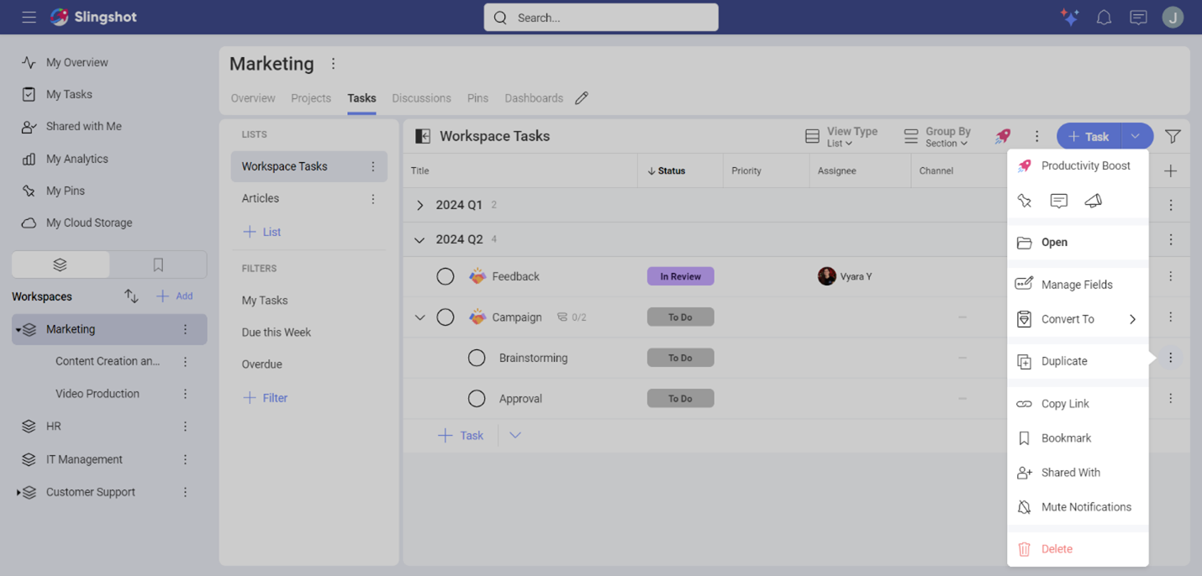
Task: Open row options for the 2024 Q1 section
Action: coord(1171,205)
